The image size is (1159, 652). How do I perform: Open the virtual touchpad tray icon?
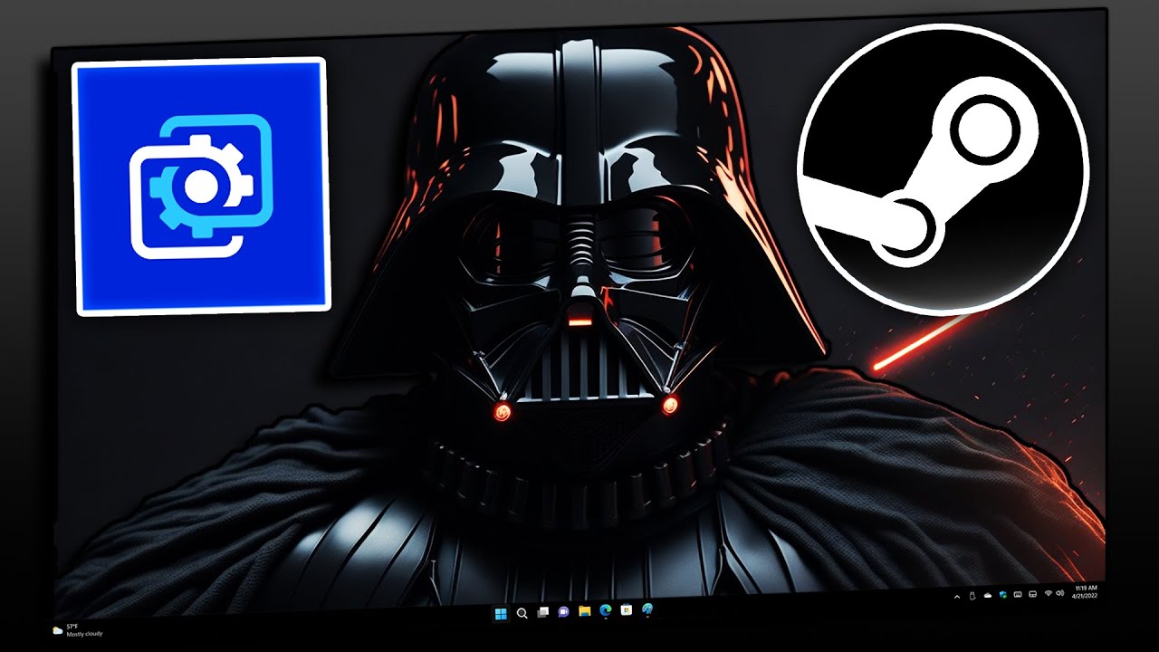(x=1033, y=594)
